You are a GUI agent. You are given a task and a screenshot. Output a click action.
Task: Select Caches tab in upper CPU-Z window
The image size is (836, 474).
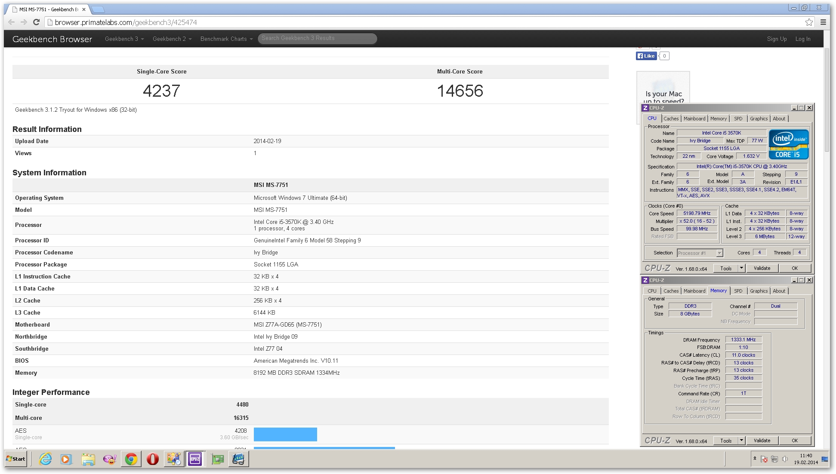pos(671,119)
